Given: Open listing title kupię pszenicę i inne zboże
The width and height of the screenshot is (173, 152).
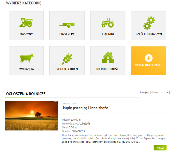Looking at the screenshot, I should tap(85, 108).
